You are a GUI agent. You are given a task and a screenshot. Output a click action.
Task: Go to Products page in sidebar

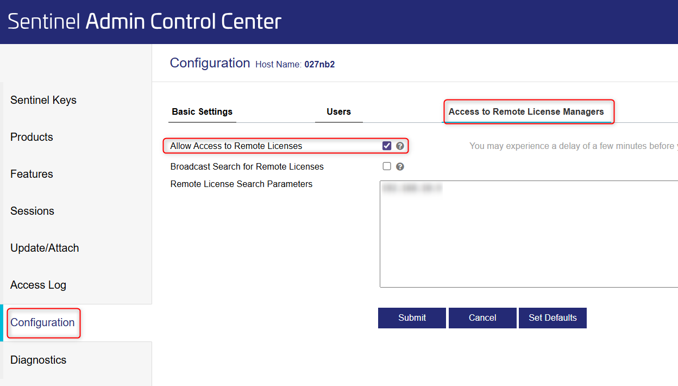(x=32, y=137)
